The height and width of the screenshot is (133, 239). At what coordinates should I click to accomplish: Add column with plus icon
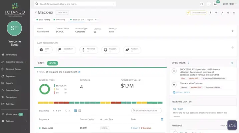pos(162,119)
